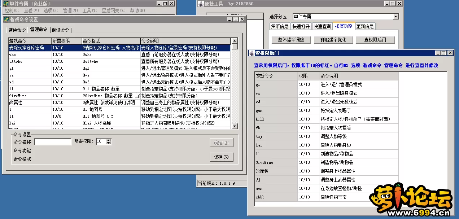459x219 pixels.
Task: Click the 单件专属 window title bar icon
Action: coord(6,4)
